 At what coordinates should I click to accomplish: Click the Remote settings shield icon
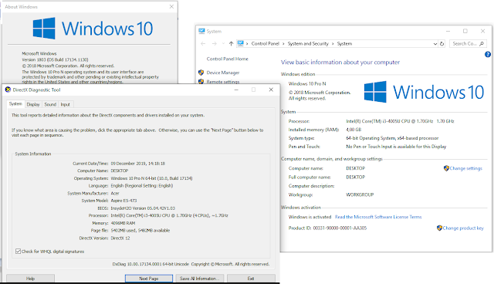point(201,82)
